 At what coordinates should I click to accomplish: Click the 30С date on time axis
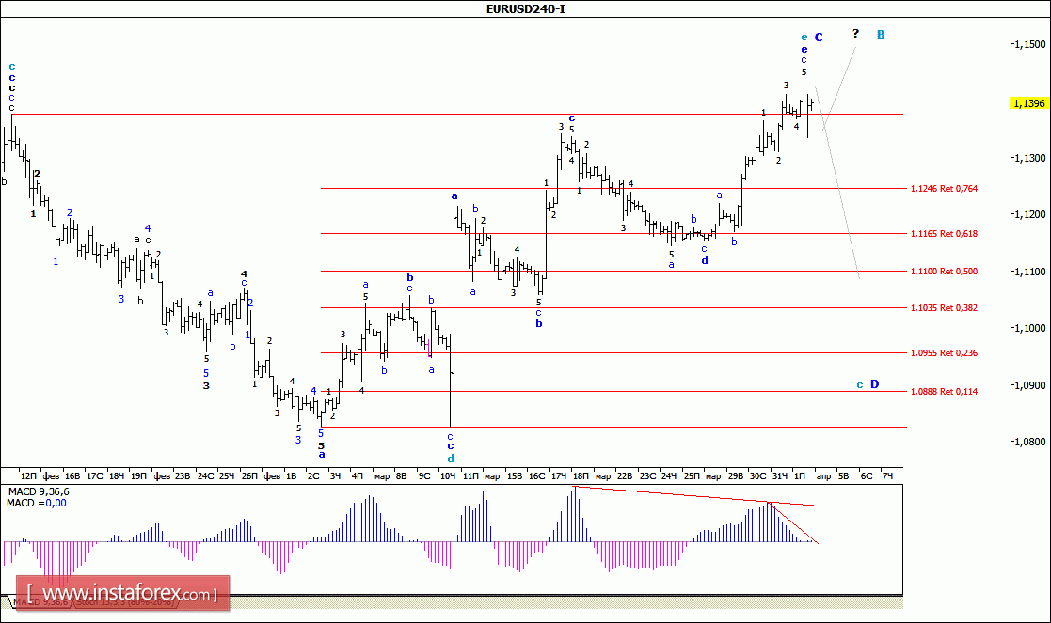757,475
